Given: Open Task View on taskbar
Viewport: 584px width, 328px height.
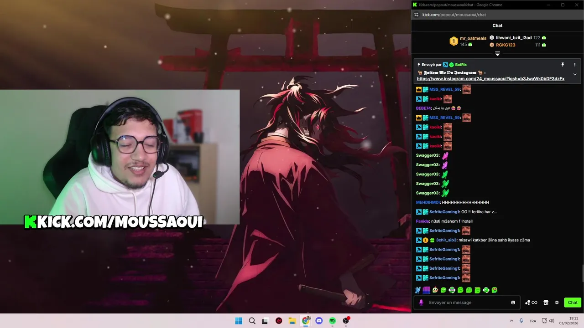Looking at the screenshot, I should 265,321.
